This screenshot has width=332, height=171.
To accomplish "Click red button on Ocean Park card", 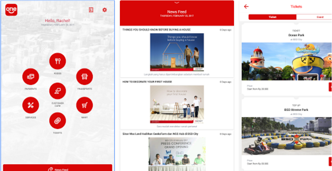I will pos(330,87).
